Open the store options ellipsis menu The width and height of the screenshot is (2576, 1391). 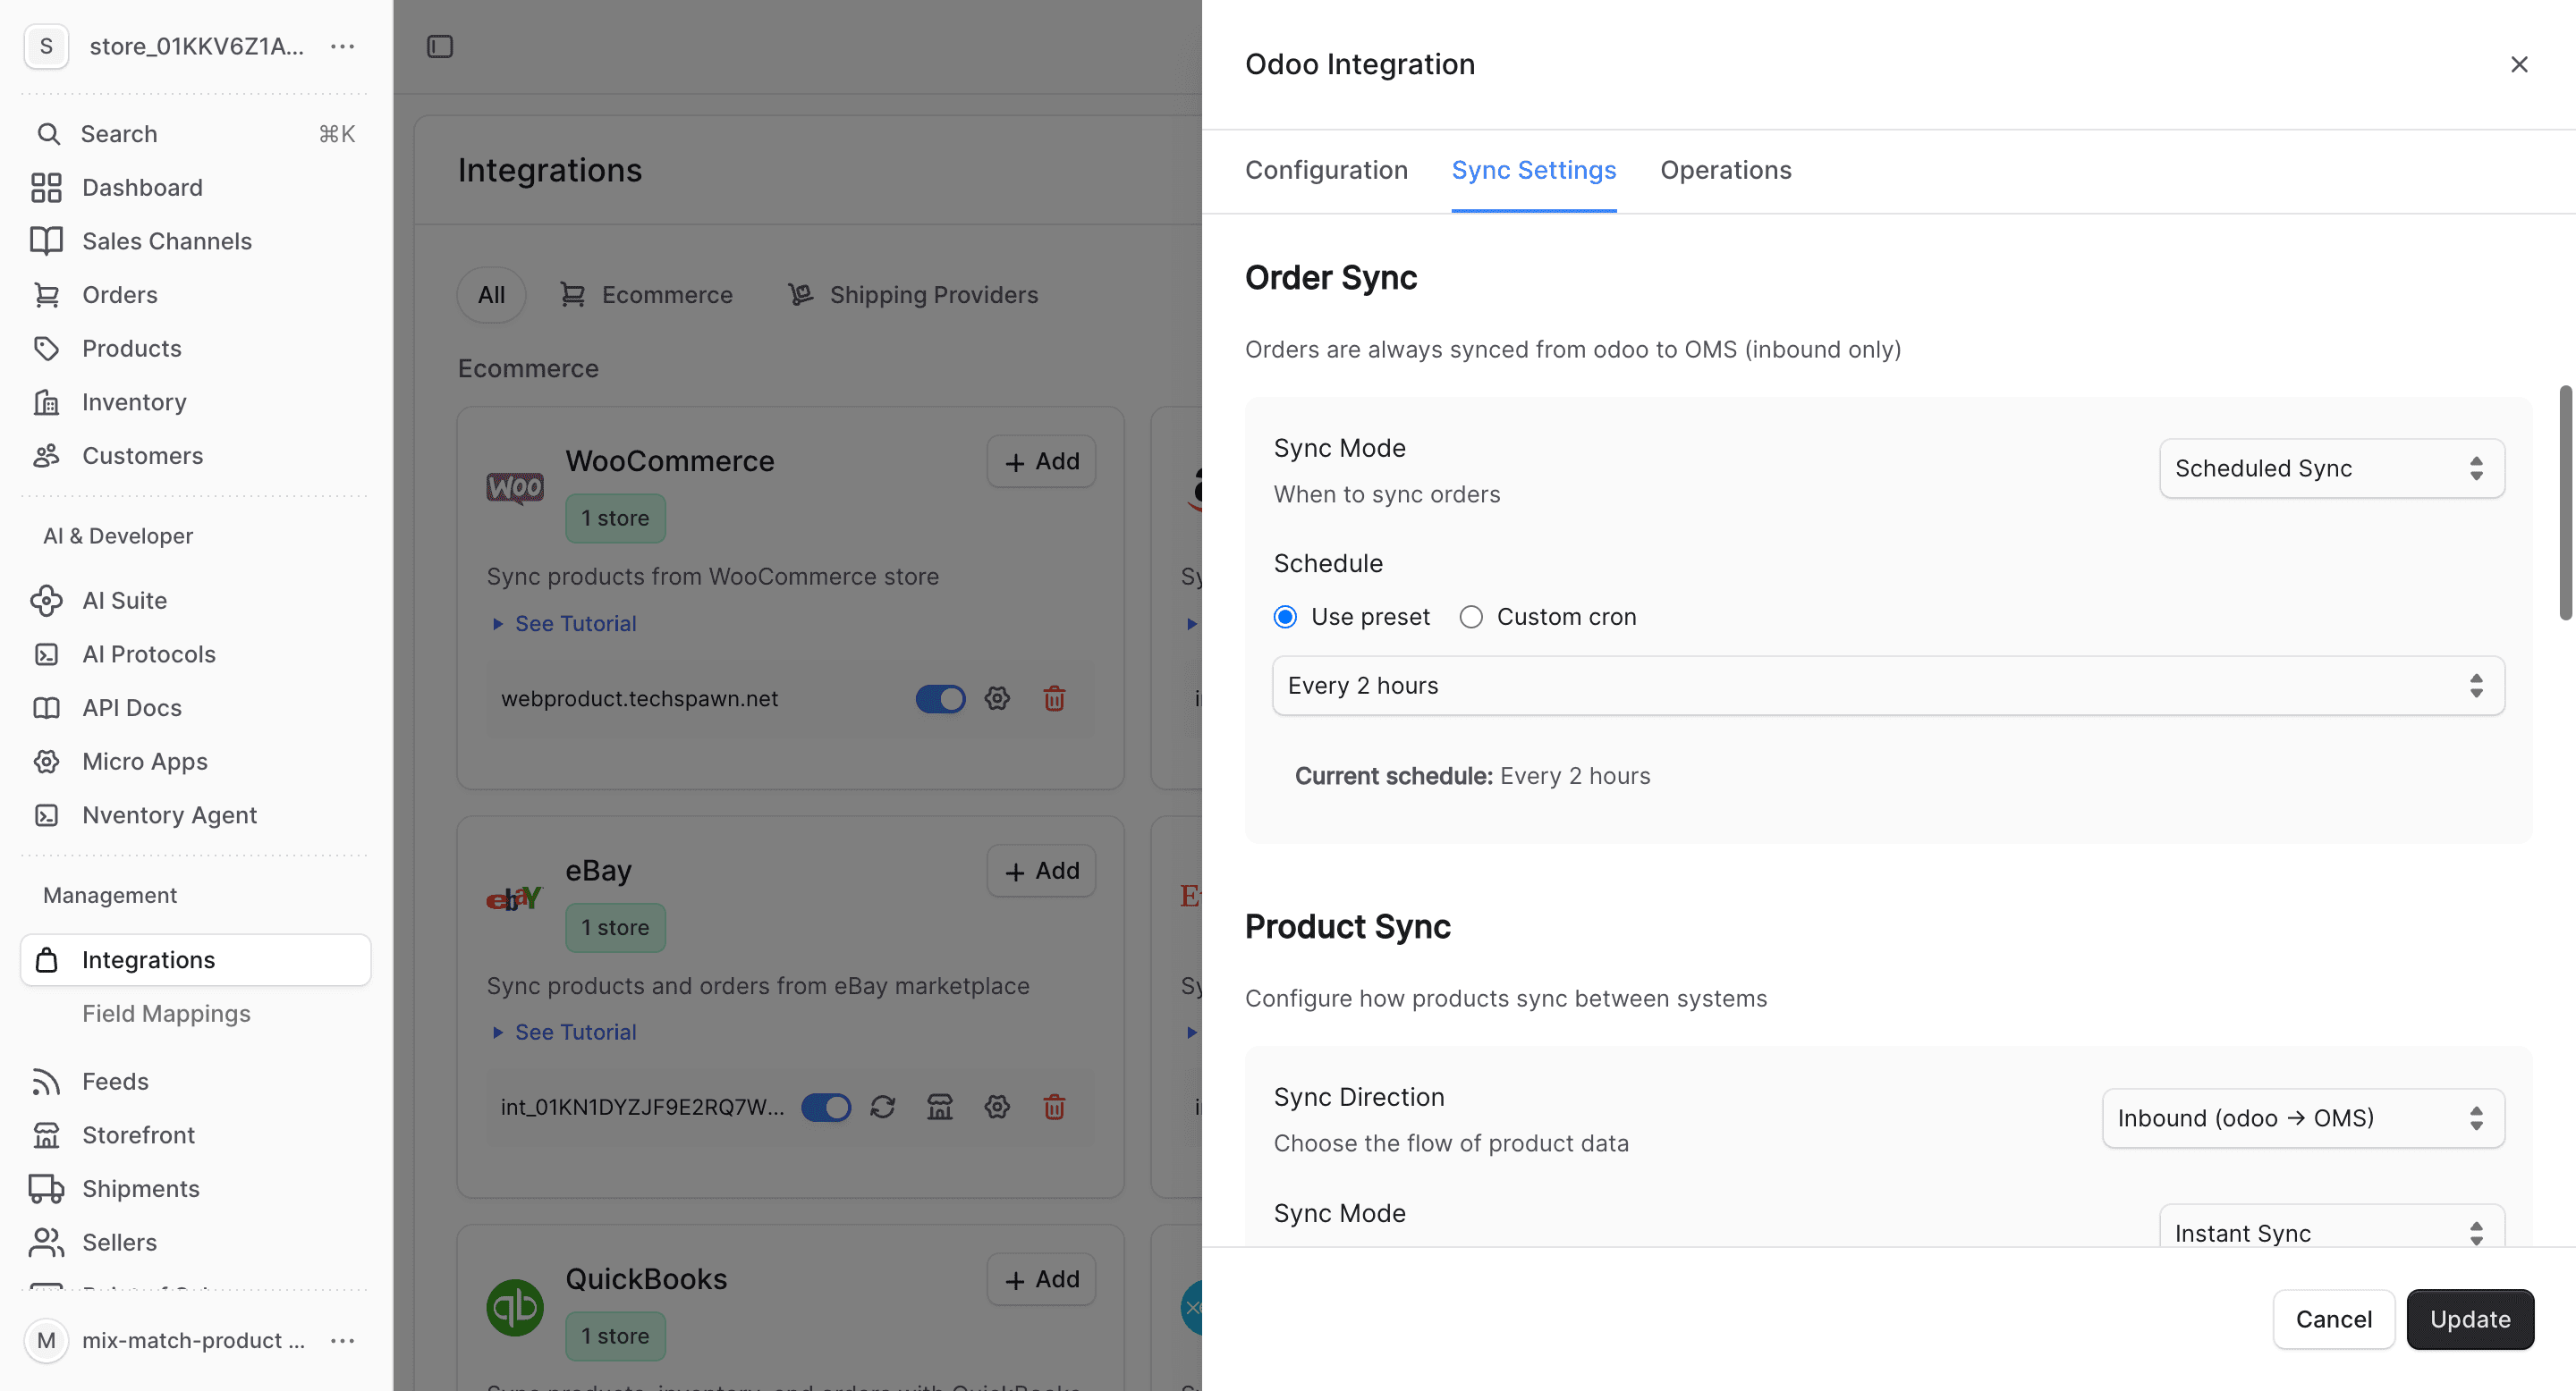[x=343, y=46]
